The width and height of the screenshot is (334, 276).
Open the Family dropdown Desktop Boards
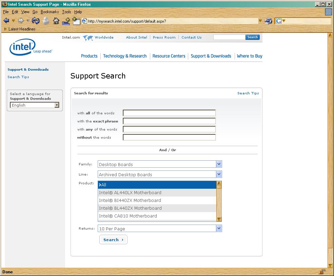[219, 164]
